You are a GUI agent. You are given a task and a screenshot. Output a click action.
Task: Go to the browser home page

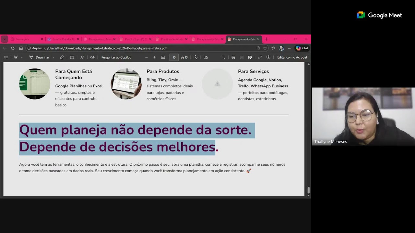[x=21, y=48]
